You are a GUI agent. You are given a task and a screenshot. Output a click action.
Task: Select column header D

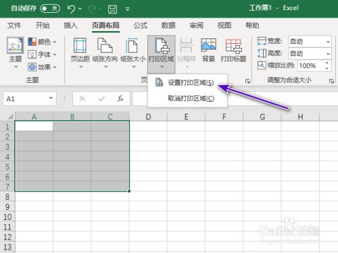coord(148,117)
